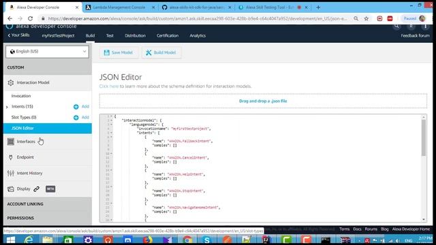
Task: Fold the AMAZON.HelpIntent object block
Action: coord(112,170)
